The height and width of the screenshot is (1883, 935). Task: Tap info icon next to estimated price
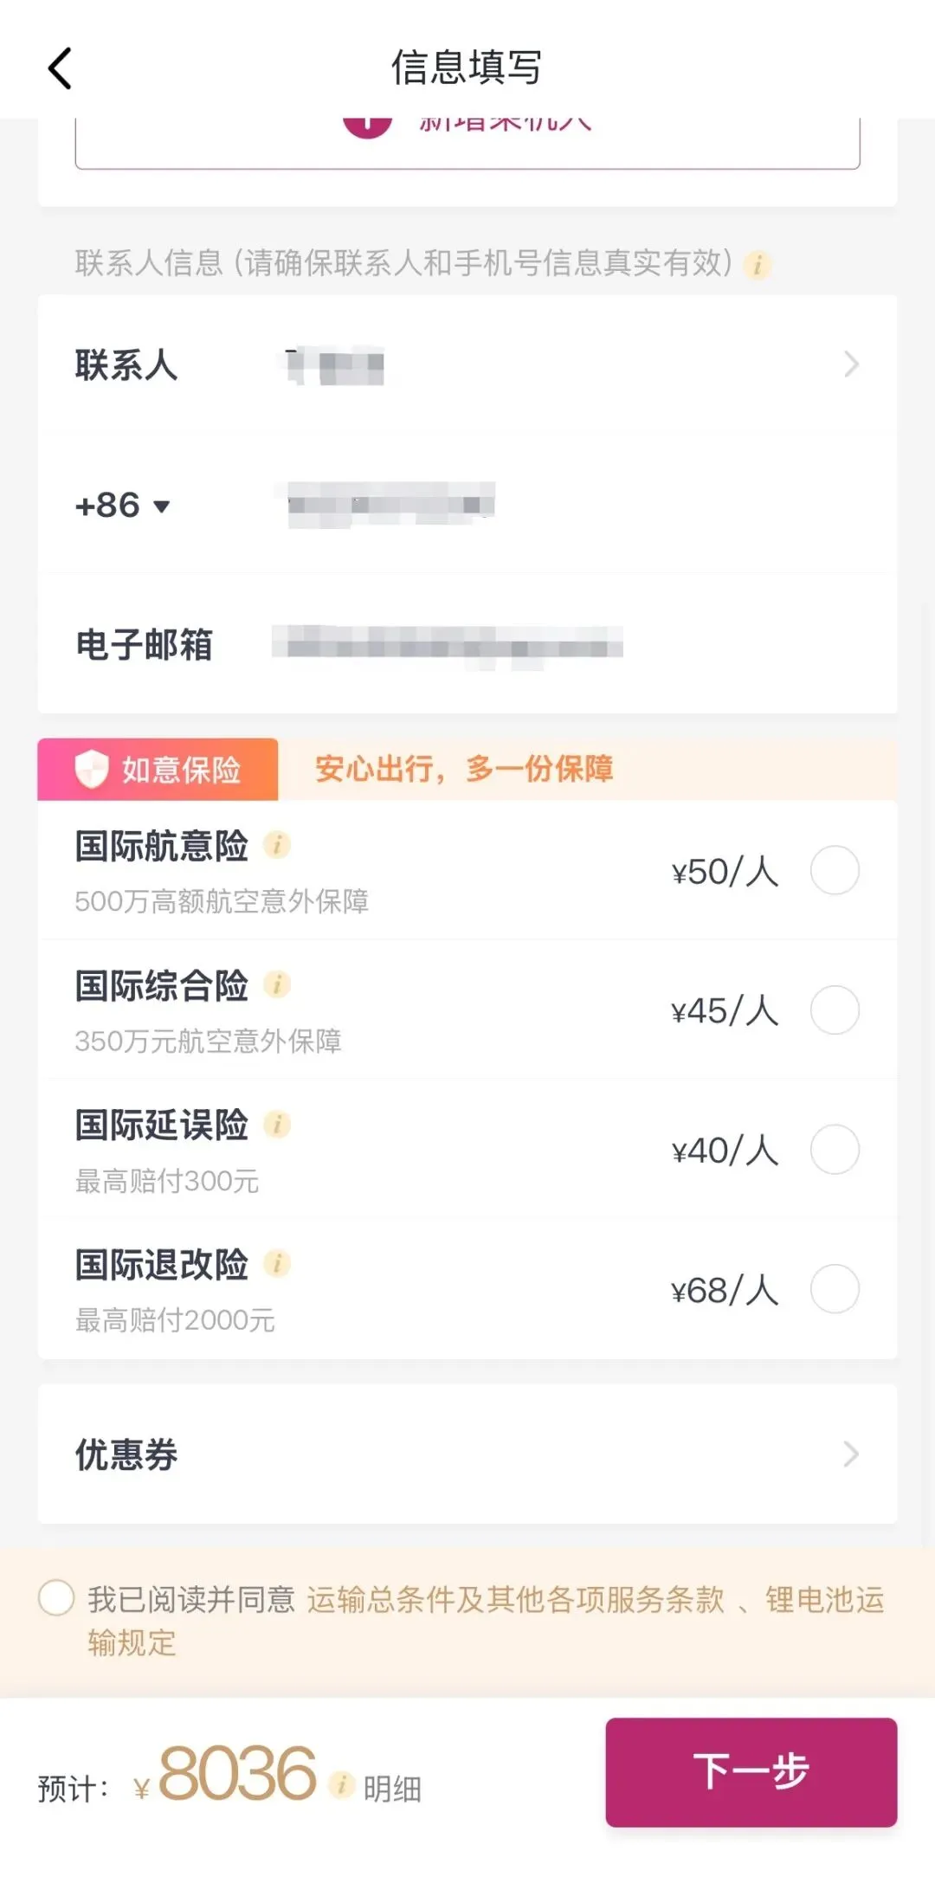(x=342, y=1783)
